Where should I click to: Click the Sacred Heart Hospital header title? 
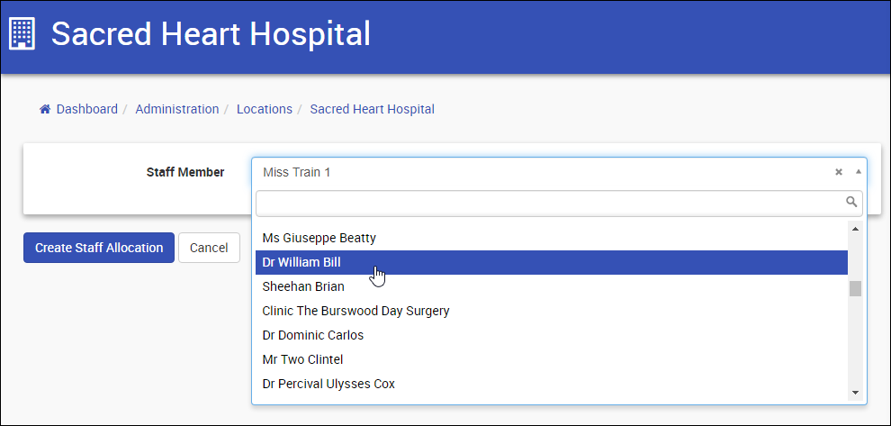click(x=211, y=33)
